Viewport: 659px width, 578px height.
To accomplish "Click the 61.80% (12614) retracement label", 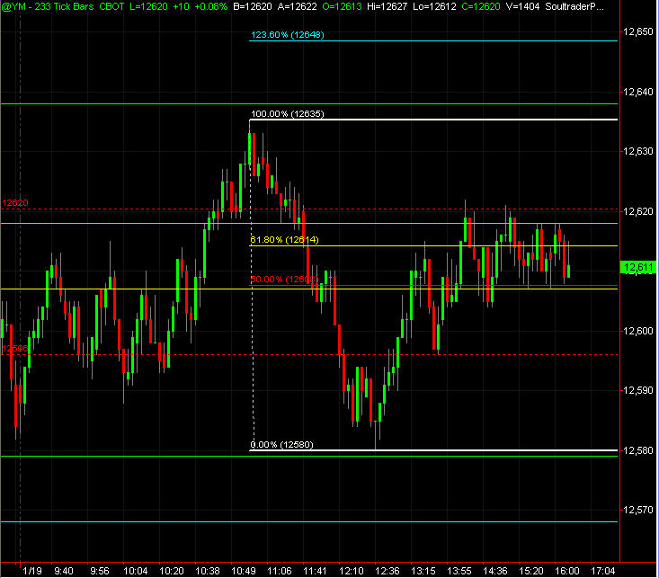I will pos(284,240).
